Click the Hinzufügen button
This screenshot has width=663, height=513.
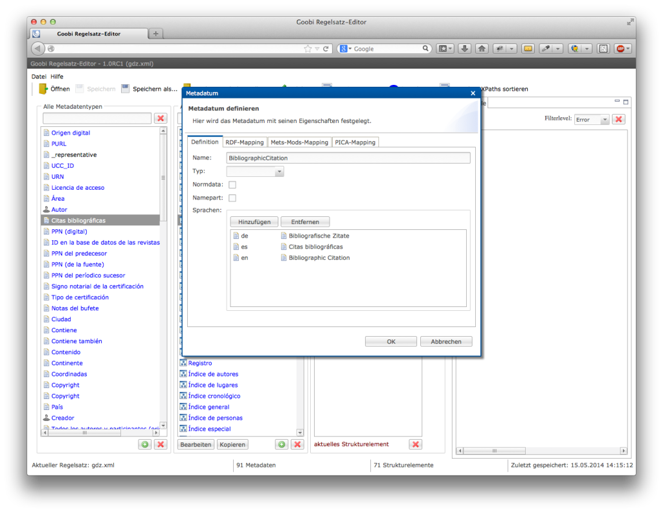coord(254,222)
